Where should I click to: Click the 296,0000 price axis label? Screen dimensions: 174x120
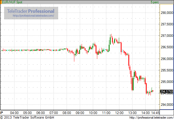[167, 59]
